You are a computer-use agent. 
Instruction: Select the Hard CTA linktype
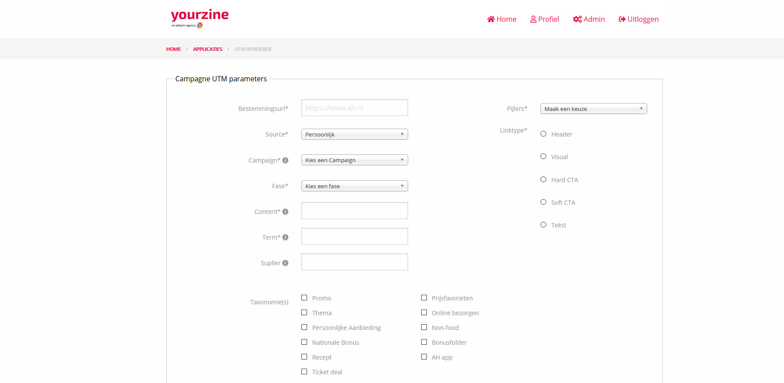tap(543, 180)
